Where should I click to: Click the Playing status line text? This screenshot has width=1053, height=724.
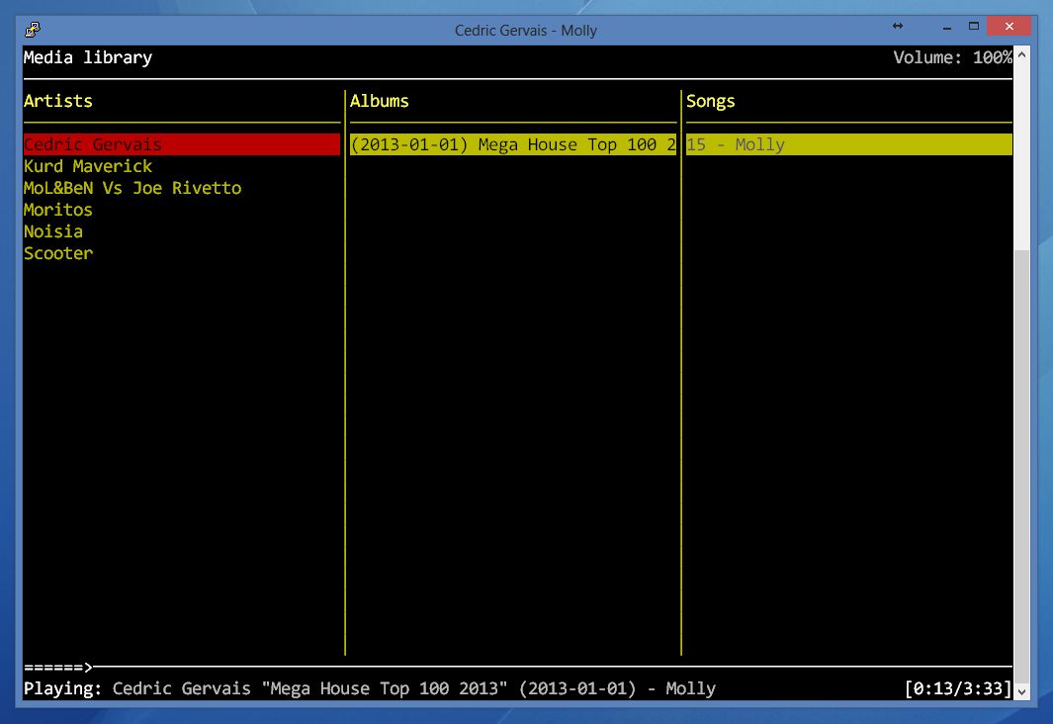[x=370, y=688]
